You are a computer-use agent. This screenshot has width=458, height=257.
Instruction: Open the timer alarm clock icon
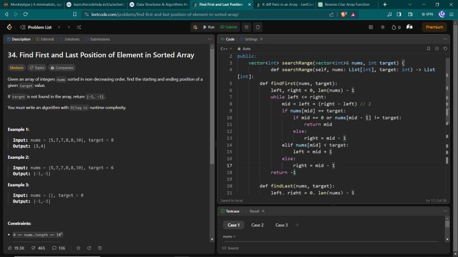(x=247, y=27)
